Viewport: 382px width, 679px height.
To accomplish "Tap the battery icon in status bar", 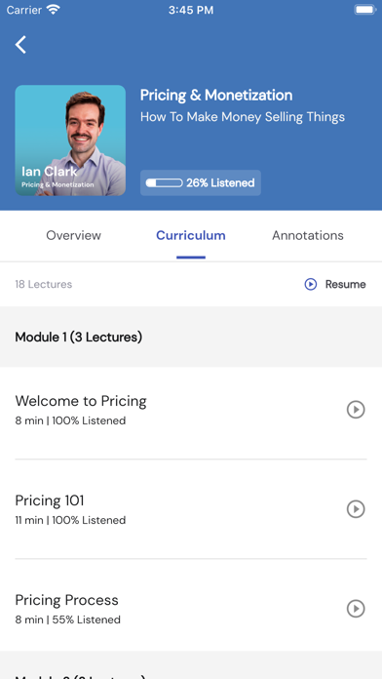I will (x=364, y=10).
